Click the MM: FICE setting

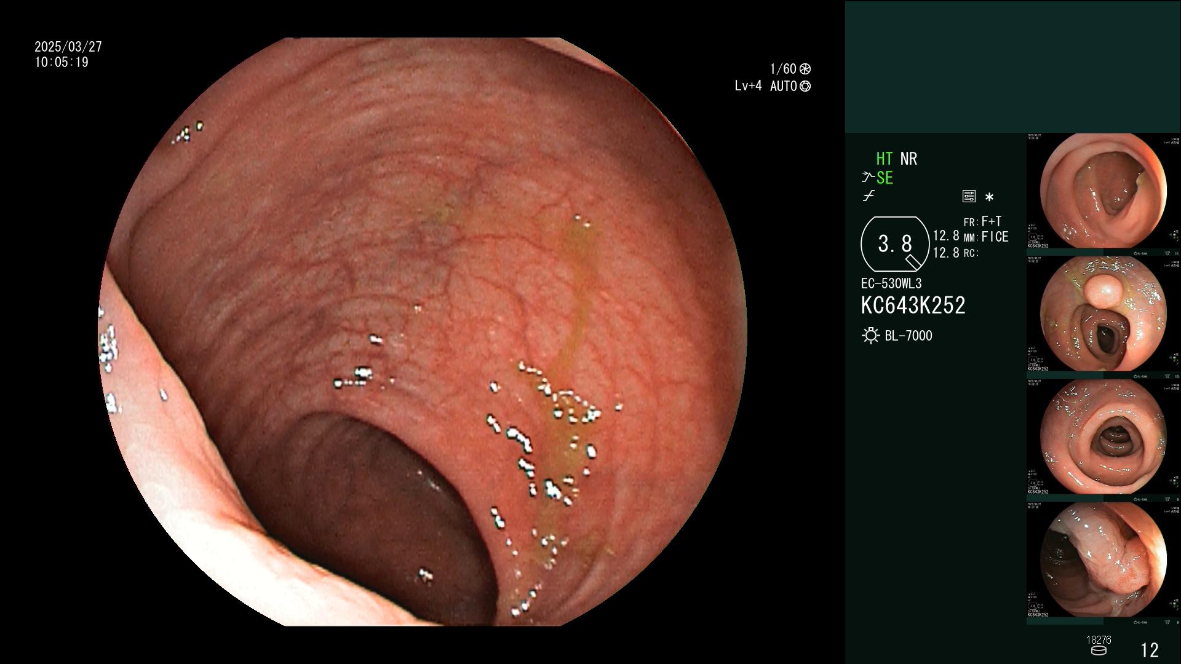click(986, 237)
